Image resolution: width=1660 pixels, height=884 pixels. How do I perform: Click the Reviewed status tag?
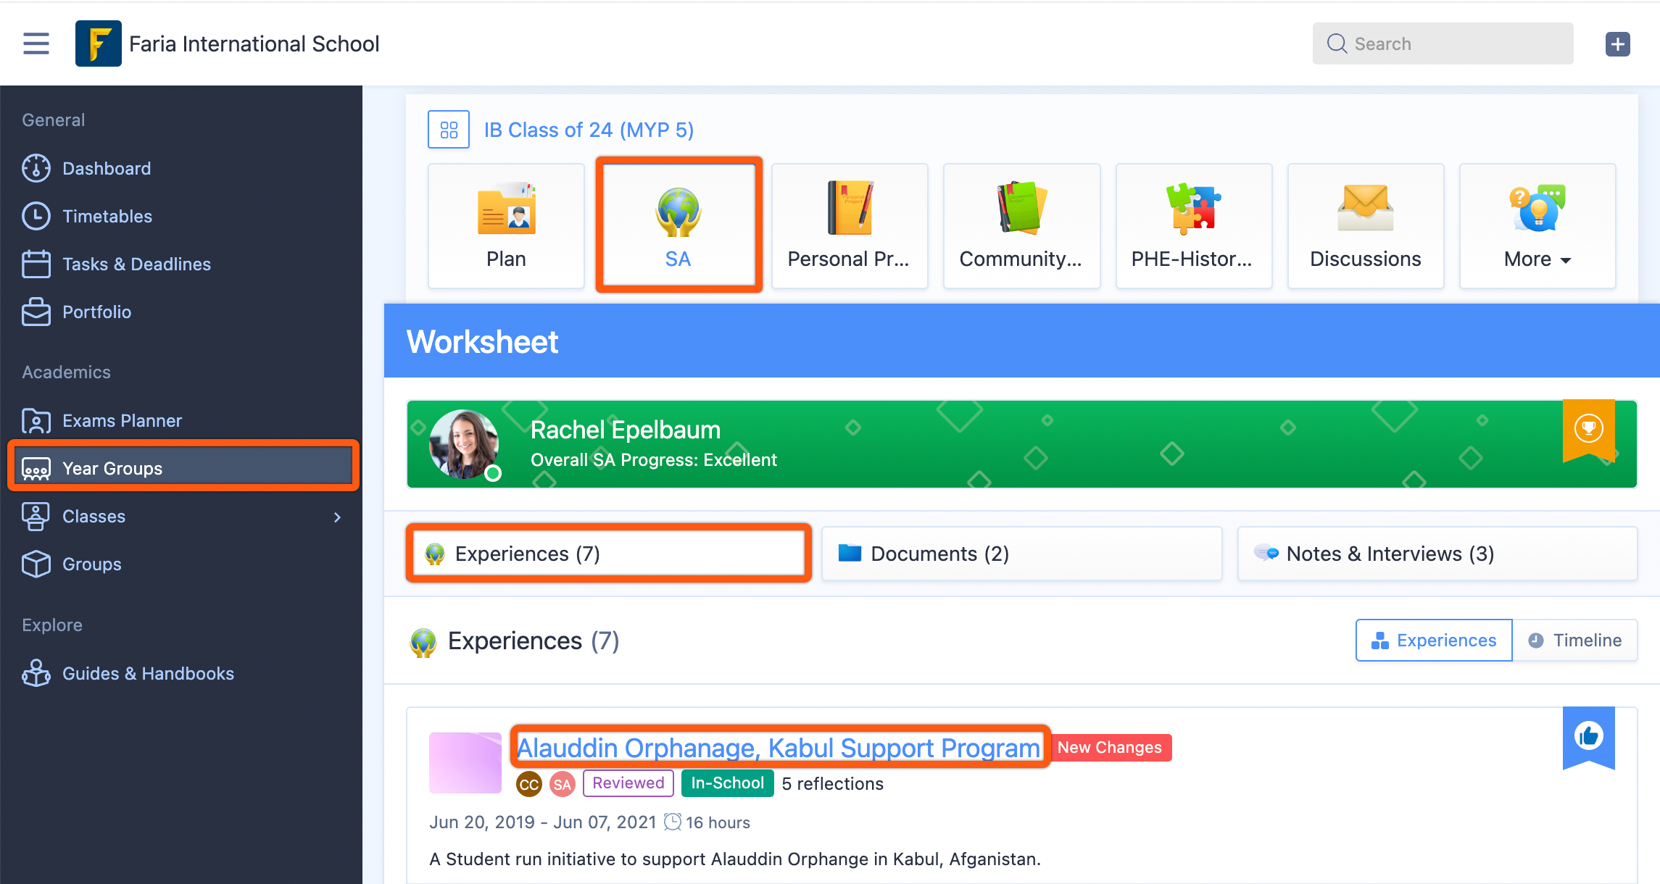point(628,783)
